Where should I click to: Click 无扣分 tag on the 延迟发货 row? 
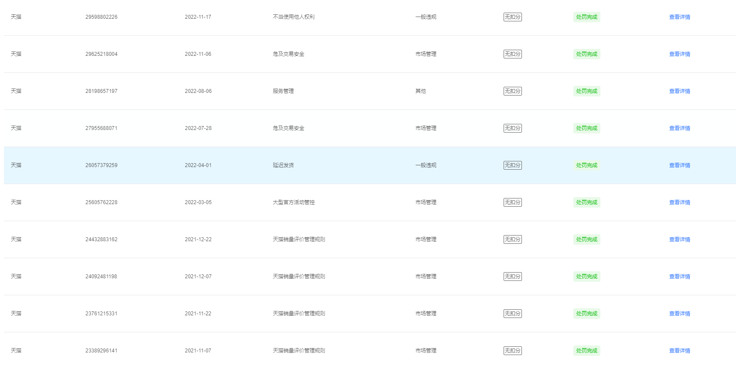pyautogui.click(x=512, y=165)
